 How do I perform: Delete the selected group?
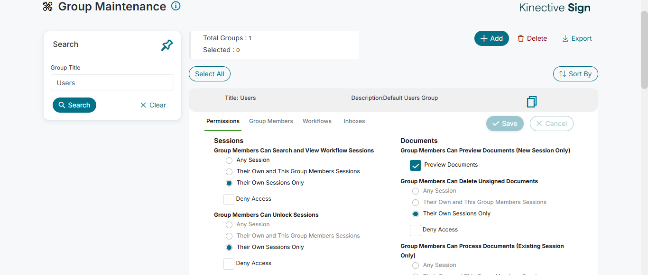point(532,38)
